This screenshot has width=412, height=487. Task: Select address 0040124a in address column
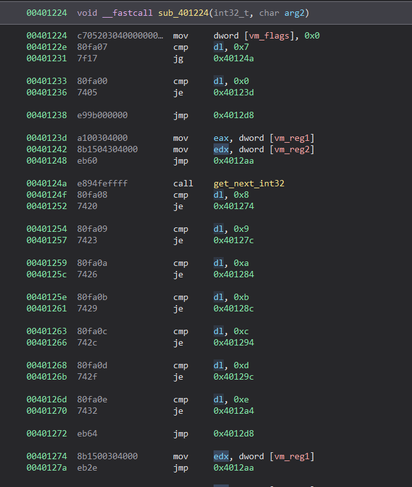coord(47,183)
